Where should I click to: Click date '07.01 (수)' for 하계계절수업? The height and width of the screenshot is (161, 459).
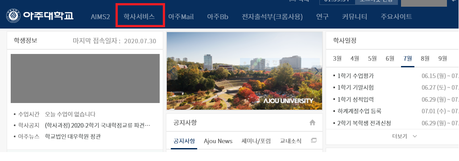[x=434, y=111]
